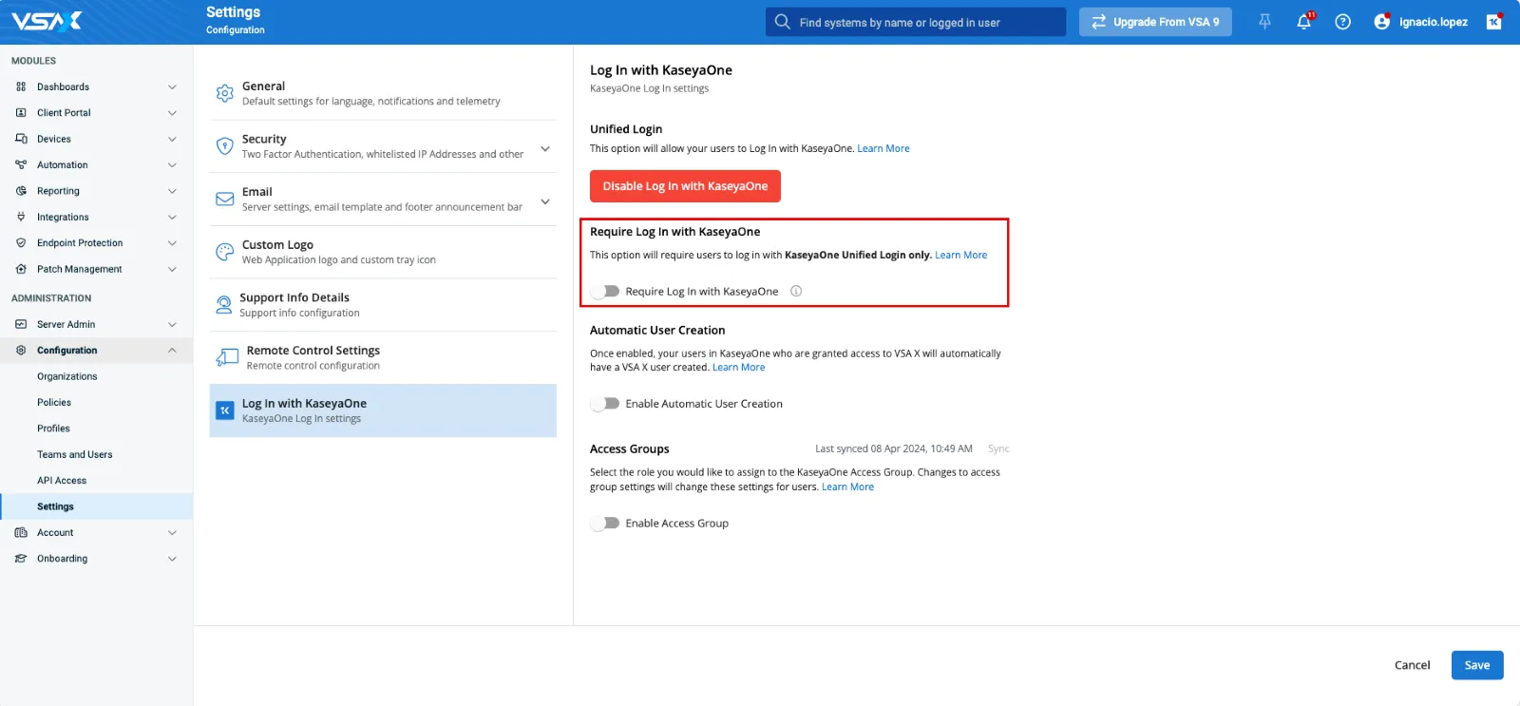Click the notifications bell icon

tap(1303, 22)
